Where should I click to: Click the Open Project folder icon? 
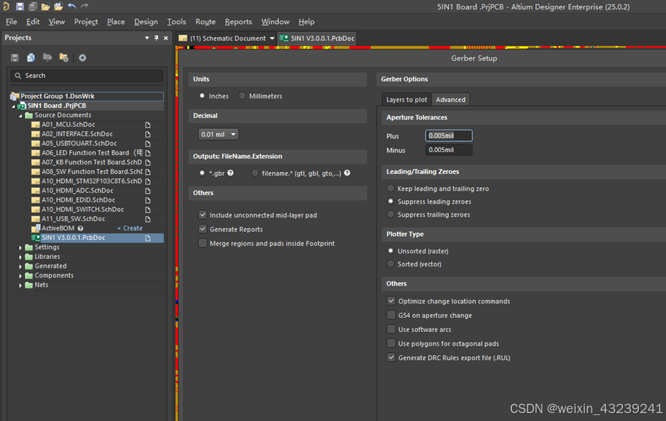[x=59, y=7]
